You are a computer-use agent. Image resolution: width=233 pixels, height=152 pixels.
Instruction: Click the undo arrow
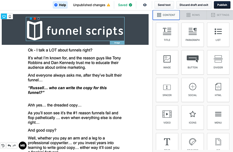pos(9,145)
